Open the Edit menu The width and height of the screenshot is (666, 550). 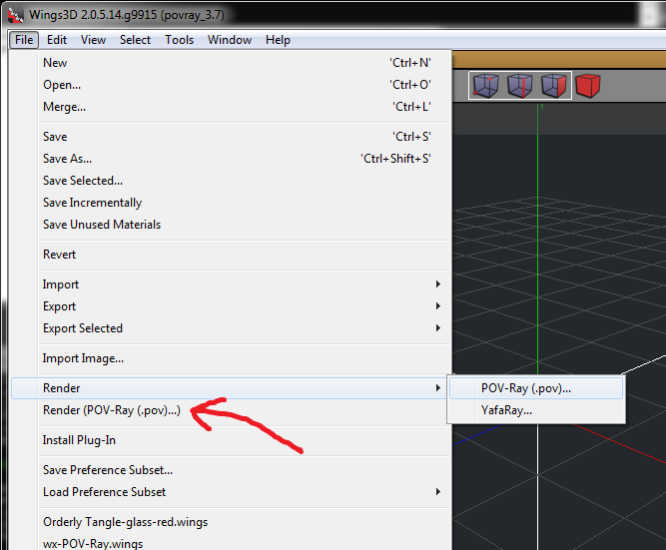[57, 40]
